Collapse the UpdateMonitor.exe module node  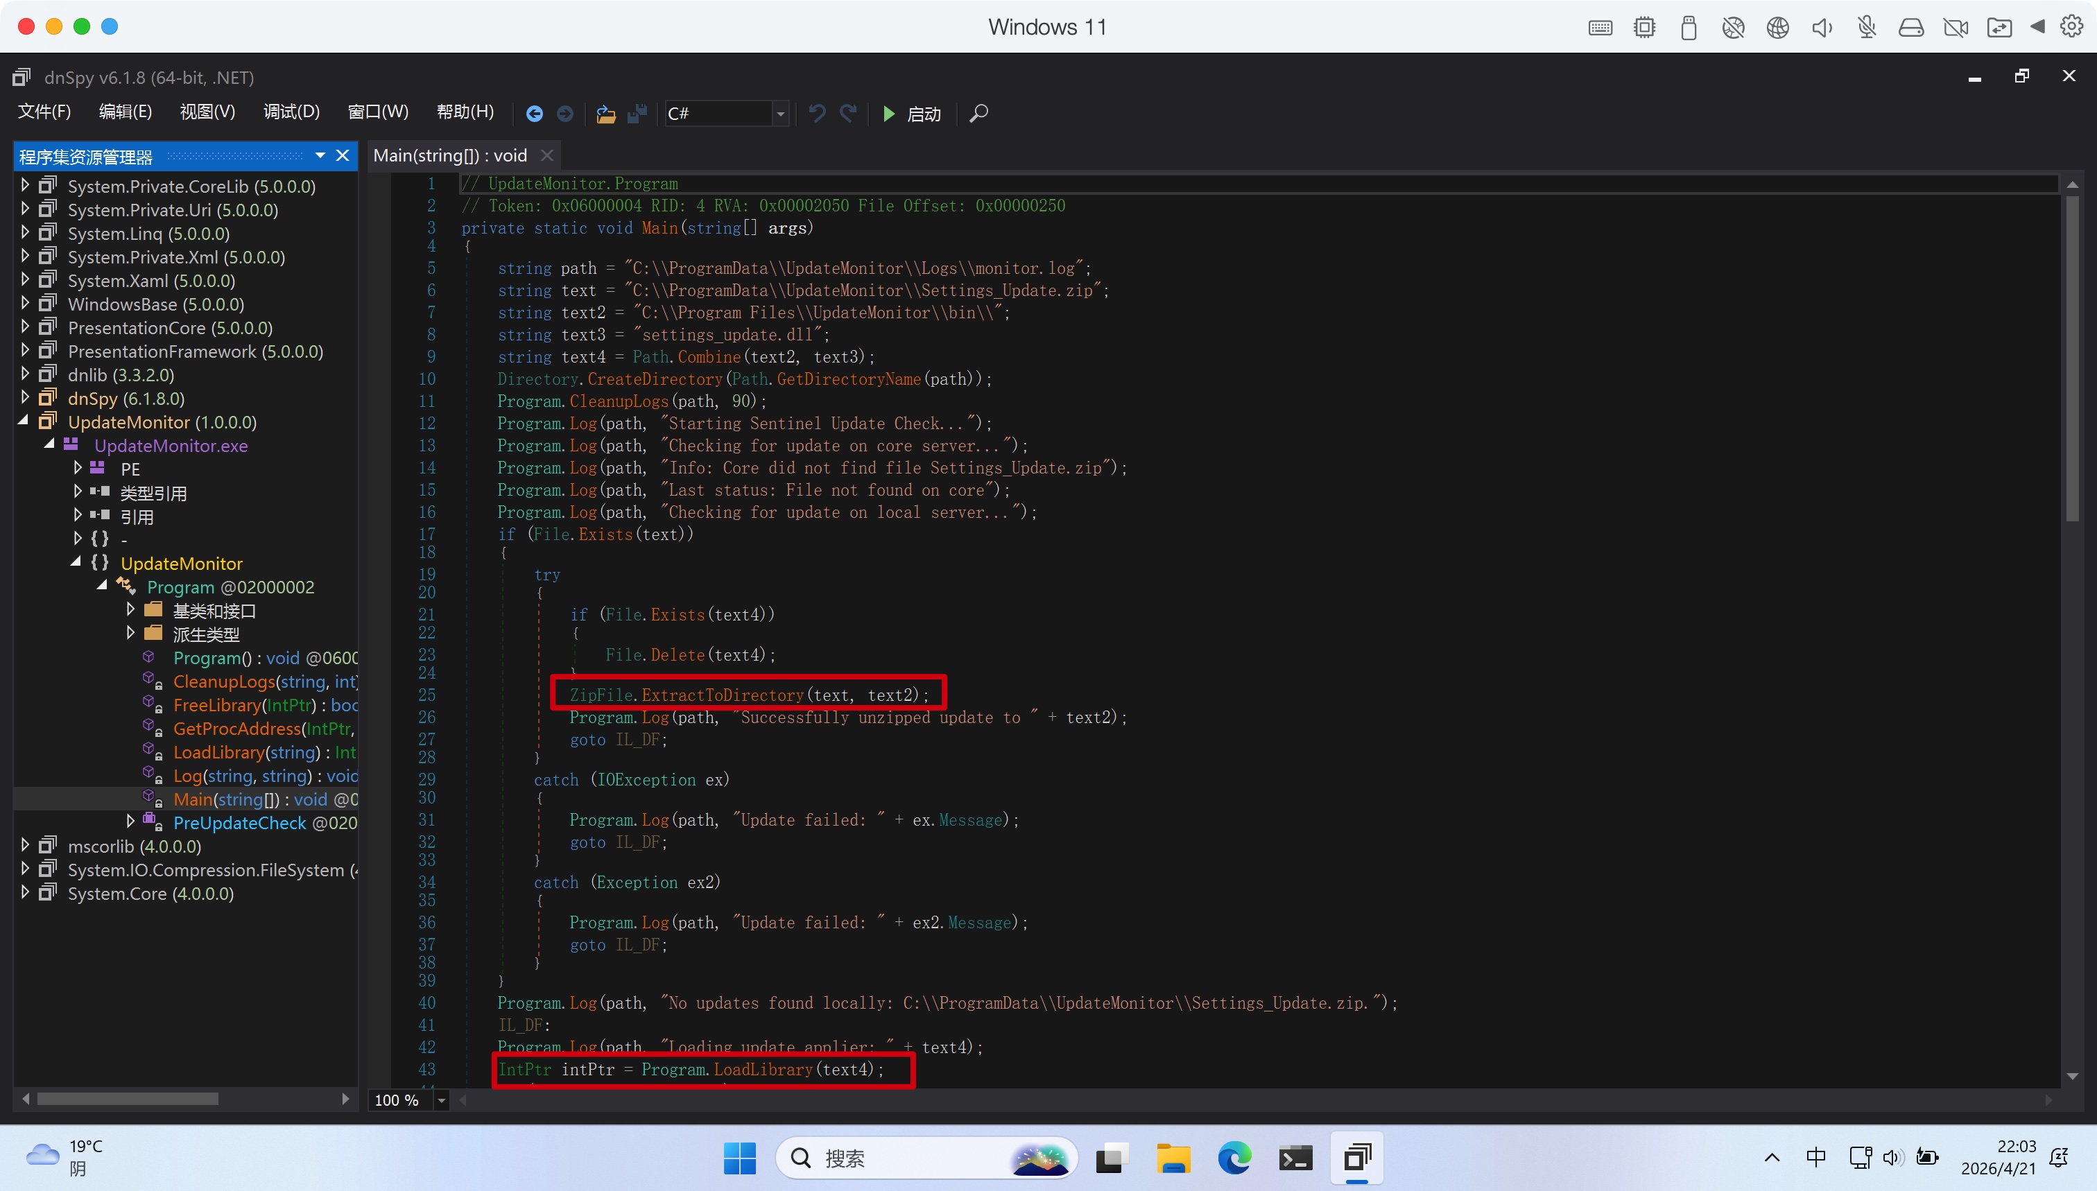coord(50,445)
